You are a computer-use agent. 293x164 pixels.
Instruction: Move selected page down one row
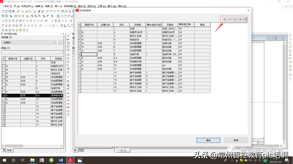[x=235, y=20]
